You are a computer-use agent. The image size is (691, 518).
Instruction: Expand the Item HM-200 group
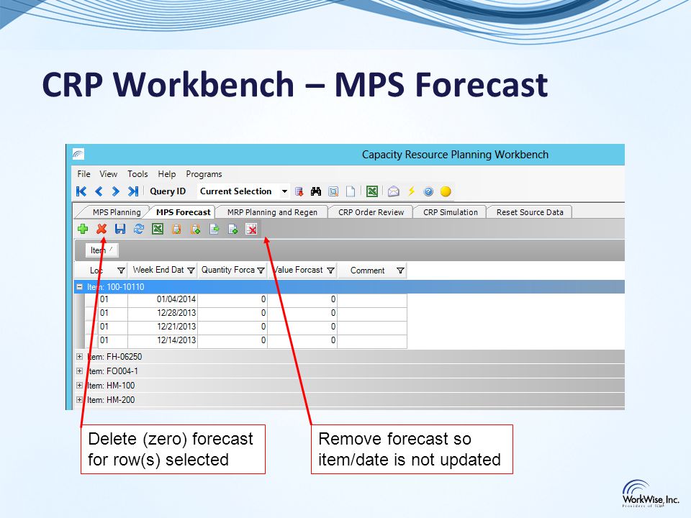(x=79, y=400)
